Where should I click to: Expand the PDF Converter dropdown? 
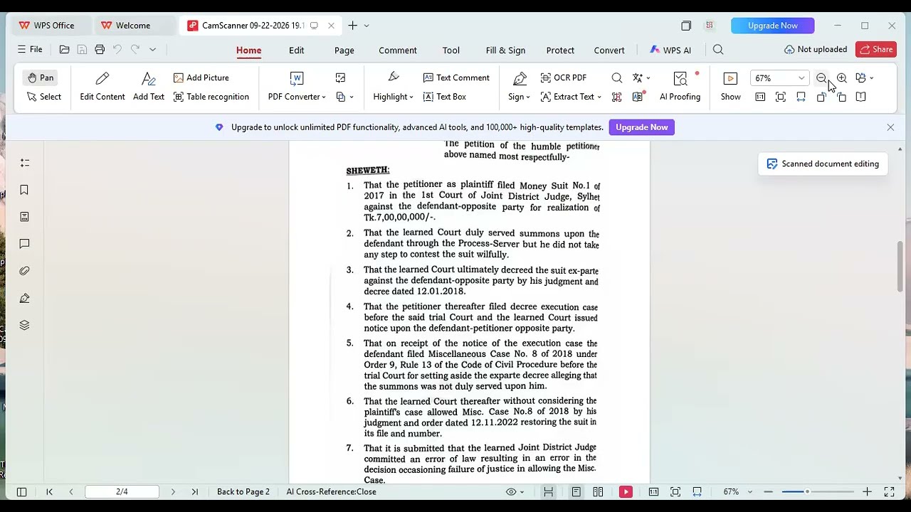click(x=324, y=97)
